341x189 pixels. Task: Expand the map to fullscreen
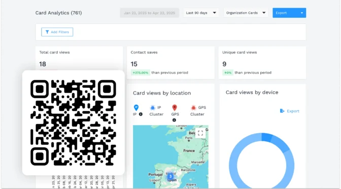click(200, 133)
